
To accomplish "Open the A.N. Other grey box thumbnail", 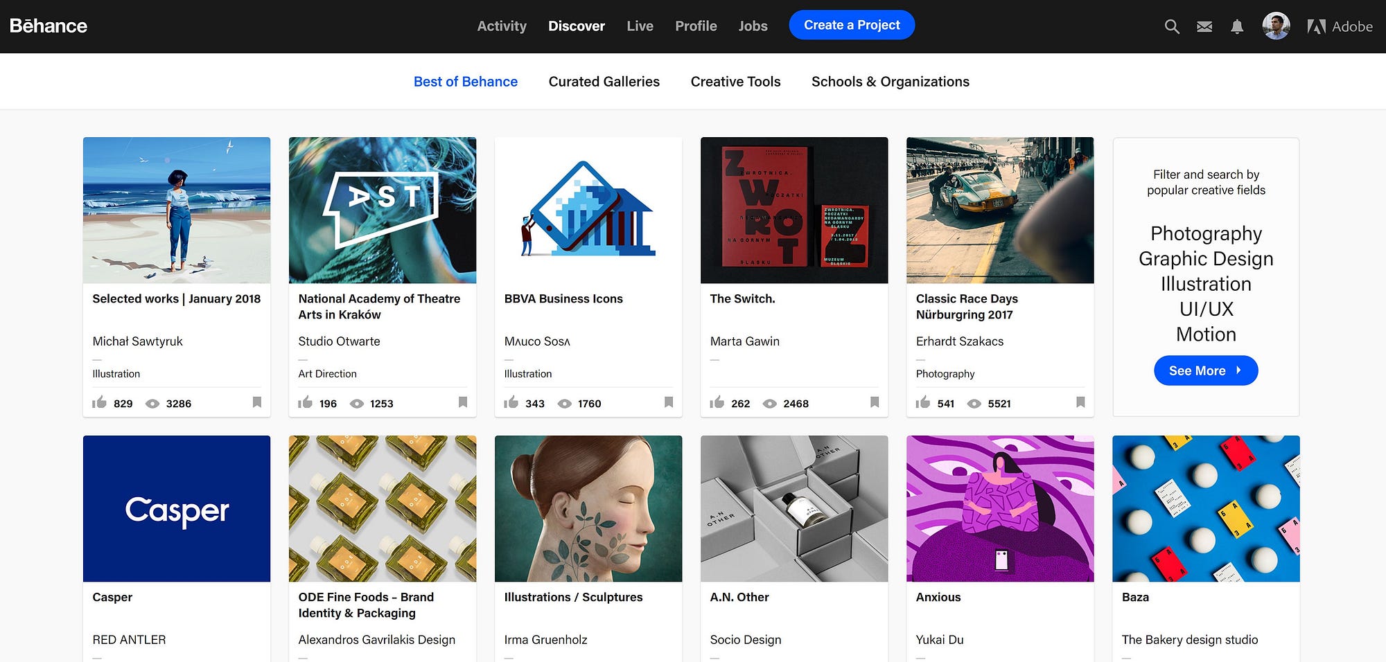I will 794,508.
